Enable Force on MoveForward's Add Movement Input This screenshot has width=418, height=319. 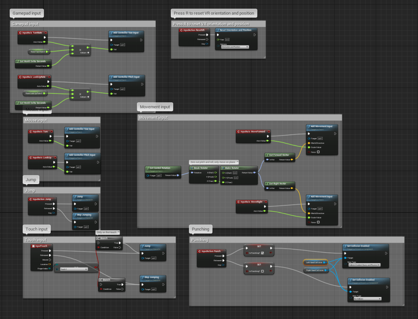(x=318, y=152)
